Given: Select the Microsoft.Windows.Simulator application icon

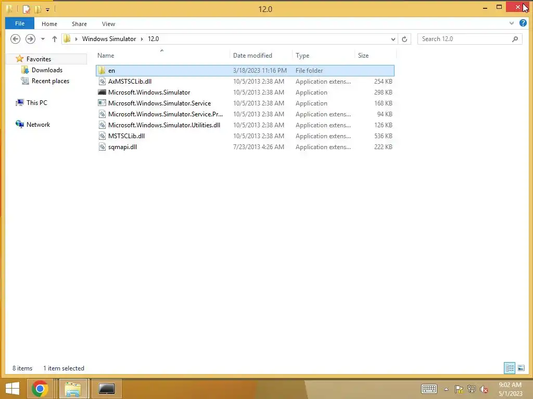Looking at the screenshot, I should coord(102,92).
